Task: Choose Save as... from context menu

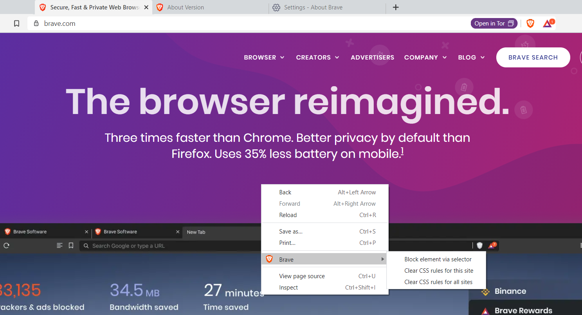Action: pos(325,232)
